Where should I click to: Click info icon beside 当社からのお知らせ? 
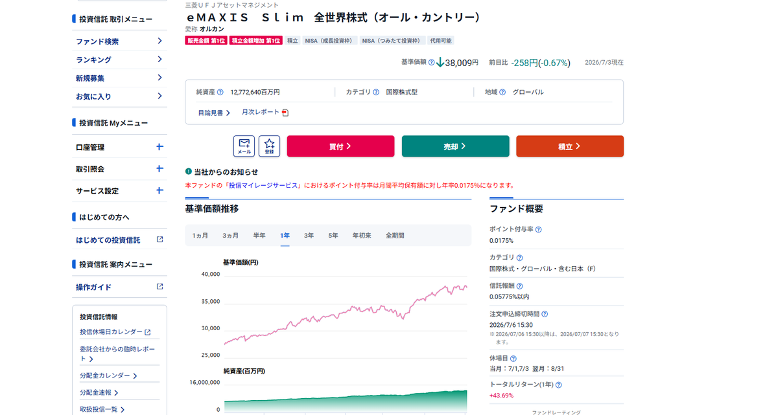189,172
